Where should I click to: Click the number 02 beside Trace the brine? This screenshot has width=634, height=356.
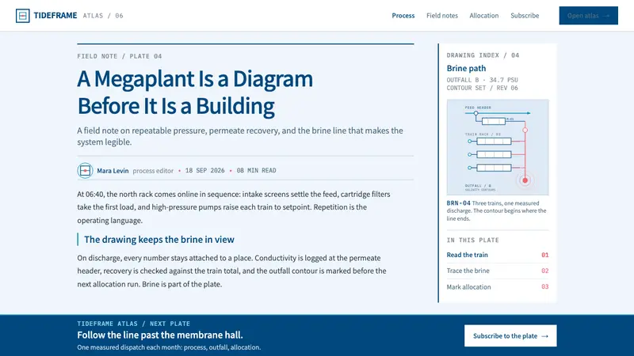point(544,271)
